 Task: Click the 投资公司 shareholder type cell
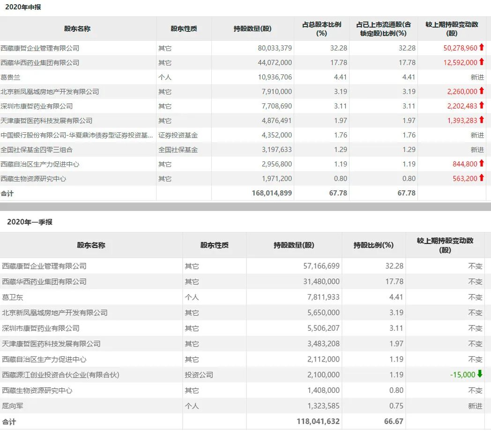199,375
